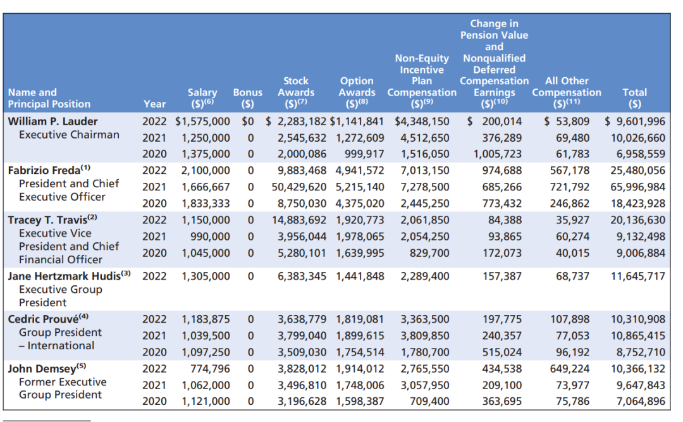Select the 50,429,620 stock awards value
Screen dimensions: 683x422
coord(301,187)
